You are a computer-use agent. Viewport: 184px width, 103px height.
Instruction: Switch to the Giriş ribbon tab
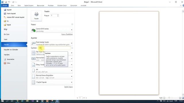12,5
